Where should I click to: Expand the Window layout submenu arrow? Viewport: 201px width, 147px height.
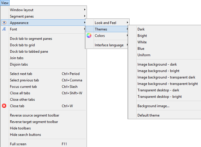[85, 10]
